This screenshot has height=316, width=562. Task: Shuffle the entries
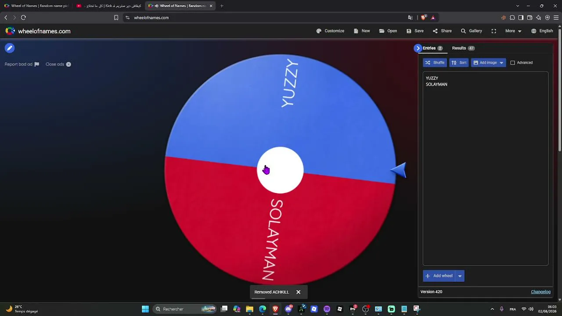pyautogui.click(x=435, y=63)
